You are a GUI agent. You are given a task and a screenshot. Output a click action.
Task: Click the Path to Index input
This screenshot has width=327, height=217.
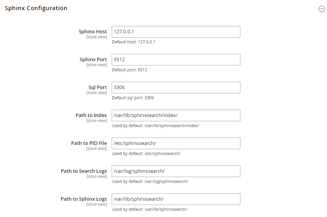(x=176, y=115)
